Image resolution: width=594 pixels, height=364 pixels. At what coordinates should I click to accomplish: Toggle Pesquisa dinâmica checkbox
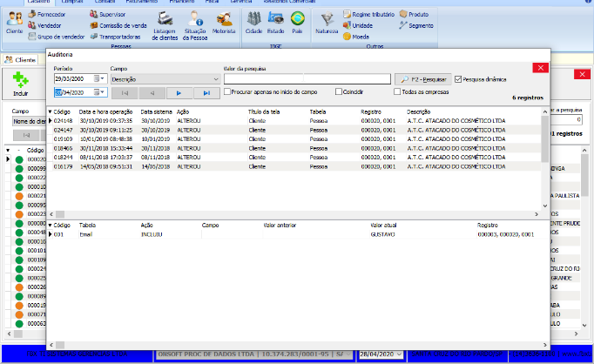458,79
